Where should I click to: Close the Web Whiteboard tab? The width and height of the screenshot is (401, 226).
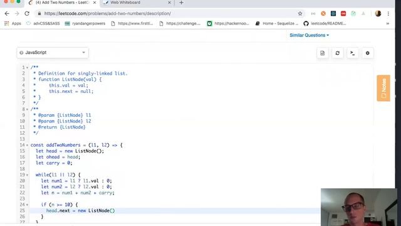pos(169,3)
